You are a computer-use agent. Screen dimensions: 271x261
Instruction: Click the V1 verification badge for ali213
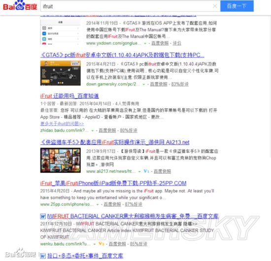coord(146,171)
